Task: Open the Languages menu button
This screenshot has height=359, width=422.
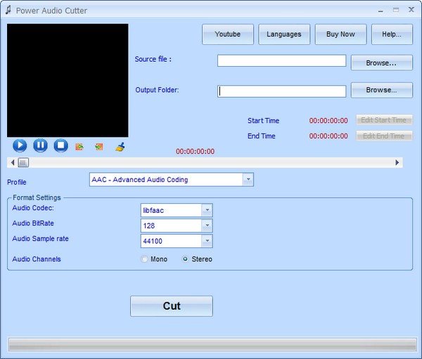Action: click(x=284, y=34)
